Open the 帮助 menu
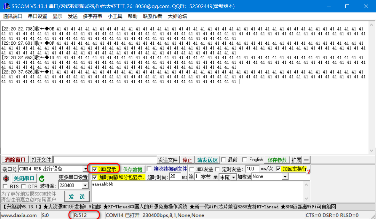Viewport: 376px width, 219px height. (133, 16)
